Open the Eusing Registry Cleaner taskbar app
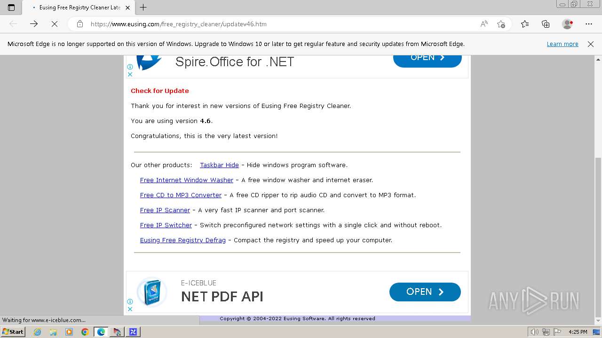Screen dimensions: 602x338 117,332
